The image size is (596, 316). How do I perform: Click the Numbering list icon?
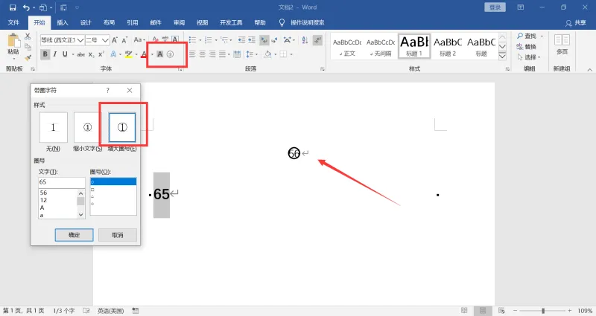coord(208,40)
